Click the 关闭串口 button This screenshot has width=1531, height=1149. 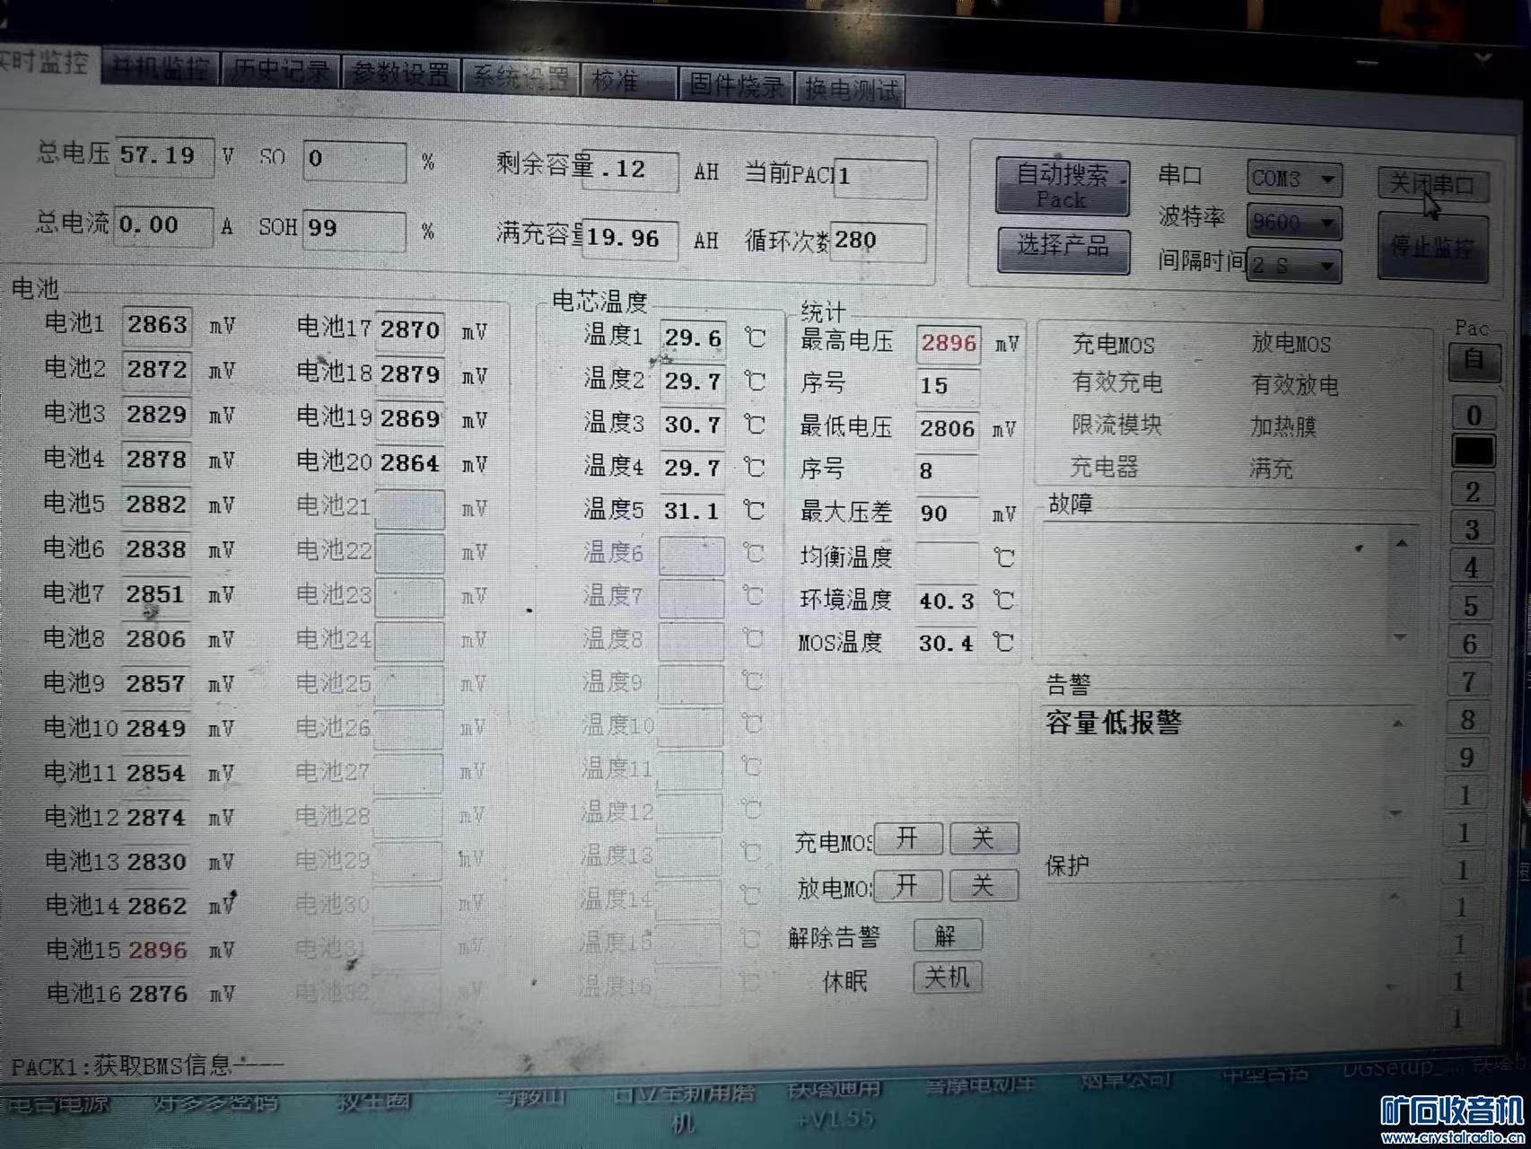point(1433,184)
